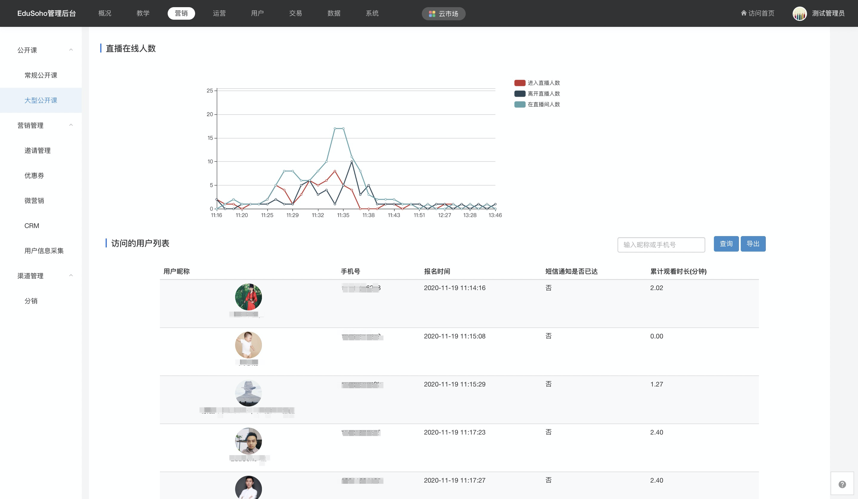Image resolution: width=858 pixels, height=499 pixels.
Task: Select 大型公开课 in the sidebar
Action: click(41, 100)
